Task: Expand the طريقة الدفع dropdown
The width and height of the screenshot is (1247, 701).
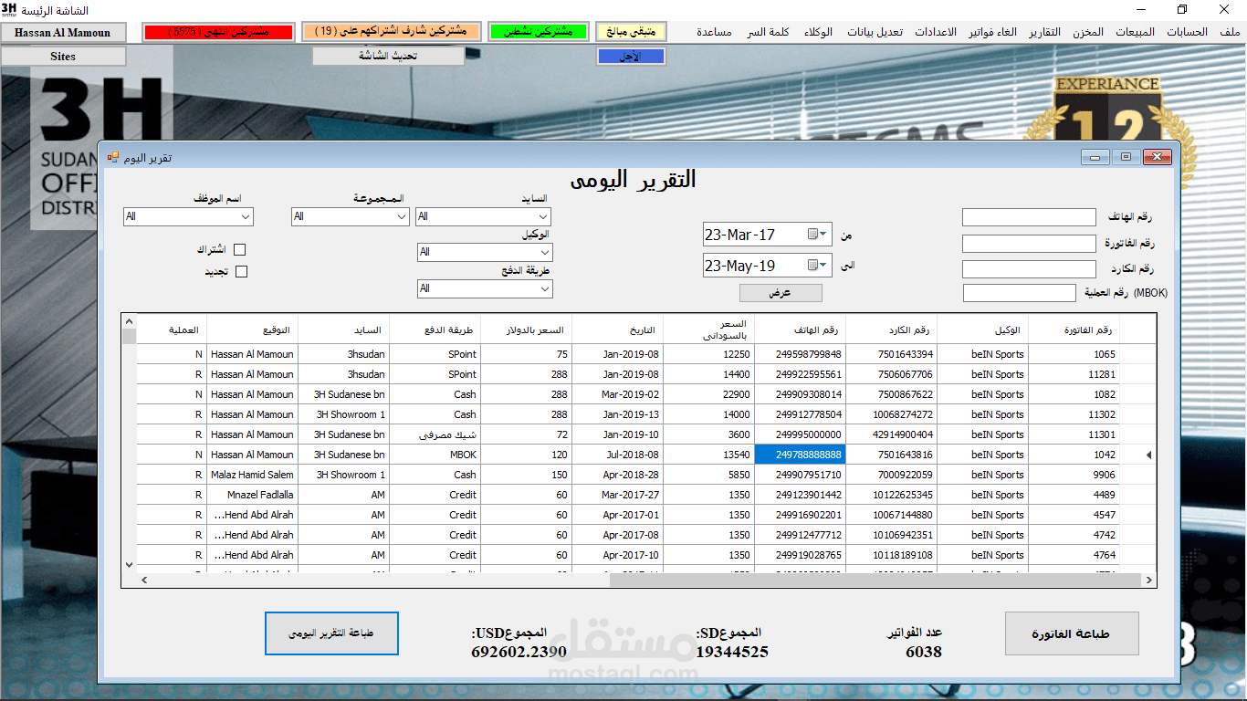Action: [x=545, y=288]
